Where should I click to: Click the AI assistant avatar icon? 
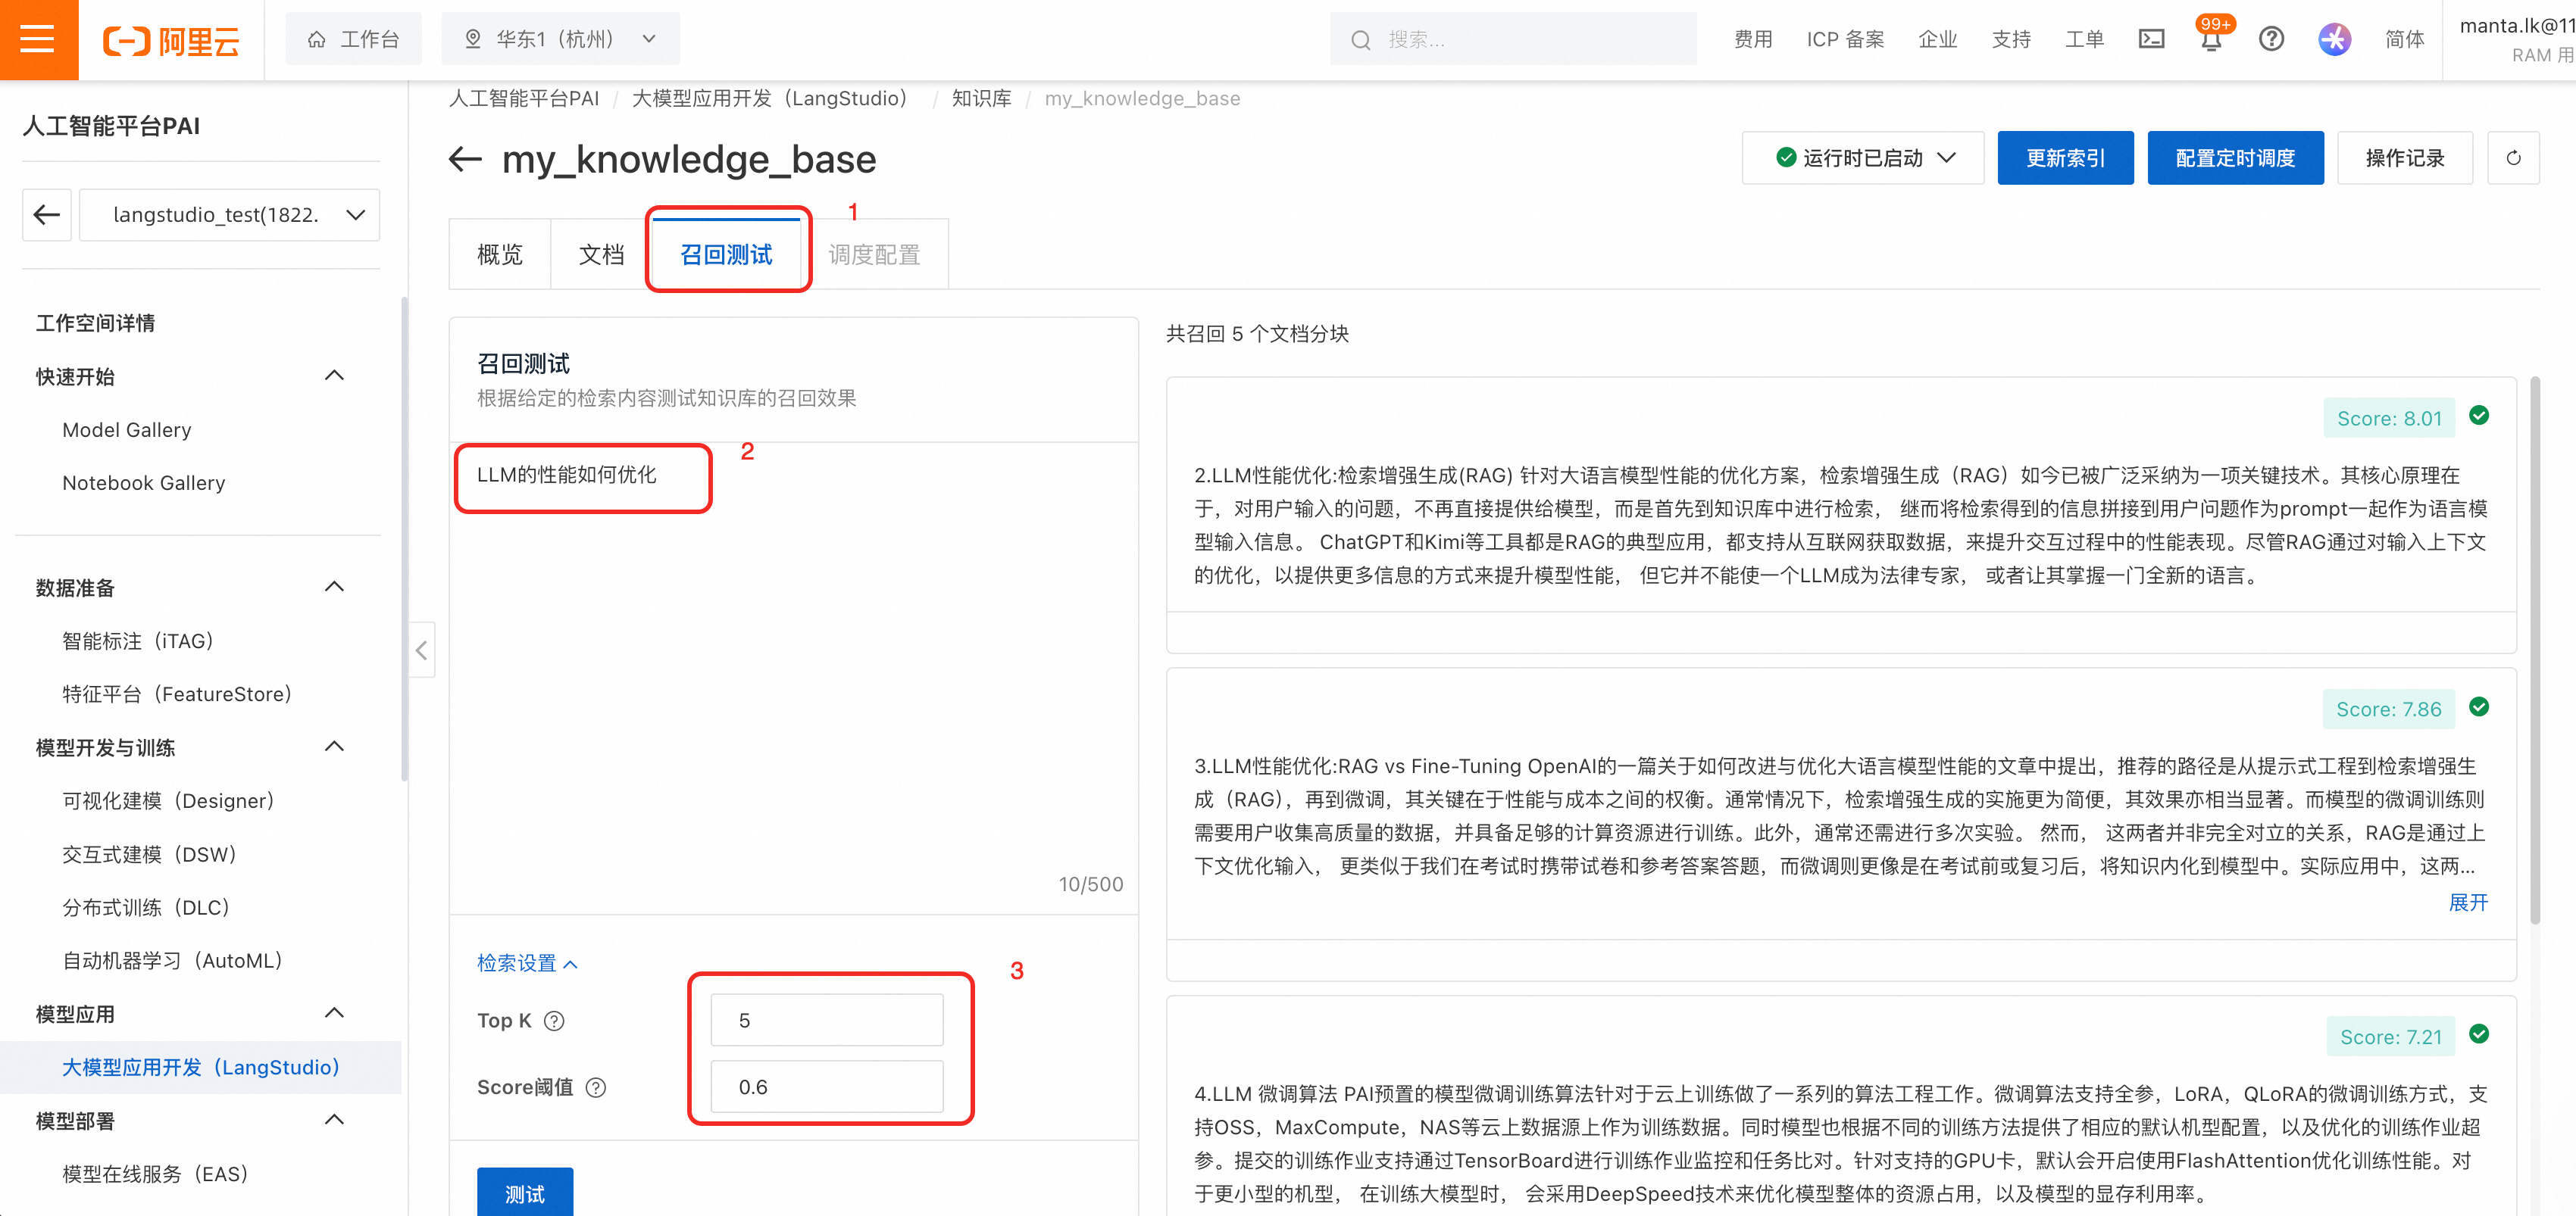coord(2334,40)
